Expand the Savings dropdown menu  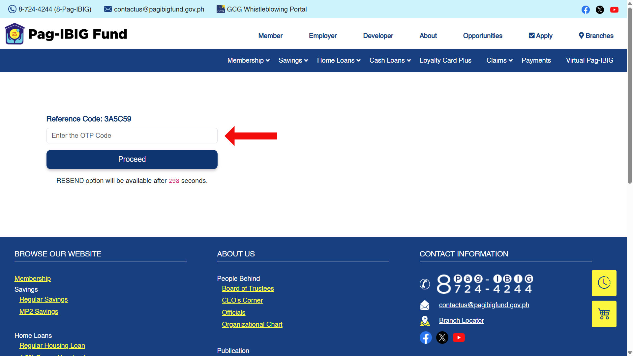(293, 60)
